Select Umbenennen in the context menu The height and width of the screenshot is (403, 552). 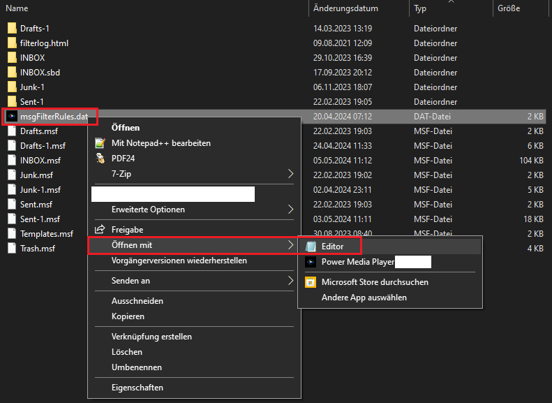point(137,367)
